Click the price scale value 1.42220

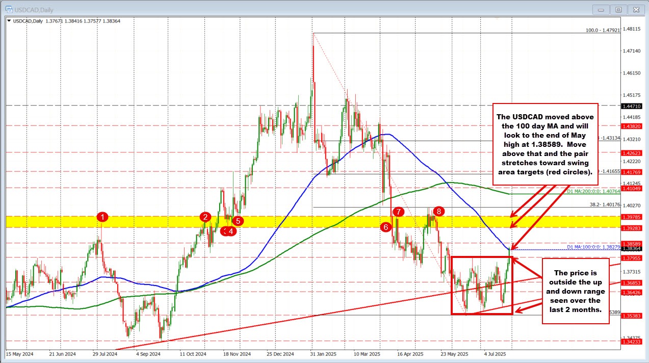tap(633, 161)
